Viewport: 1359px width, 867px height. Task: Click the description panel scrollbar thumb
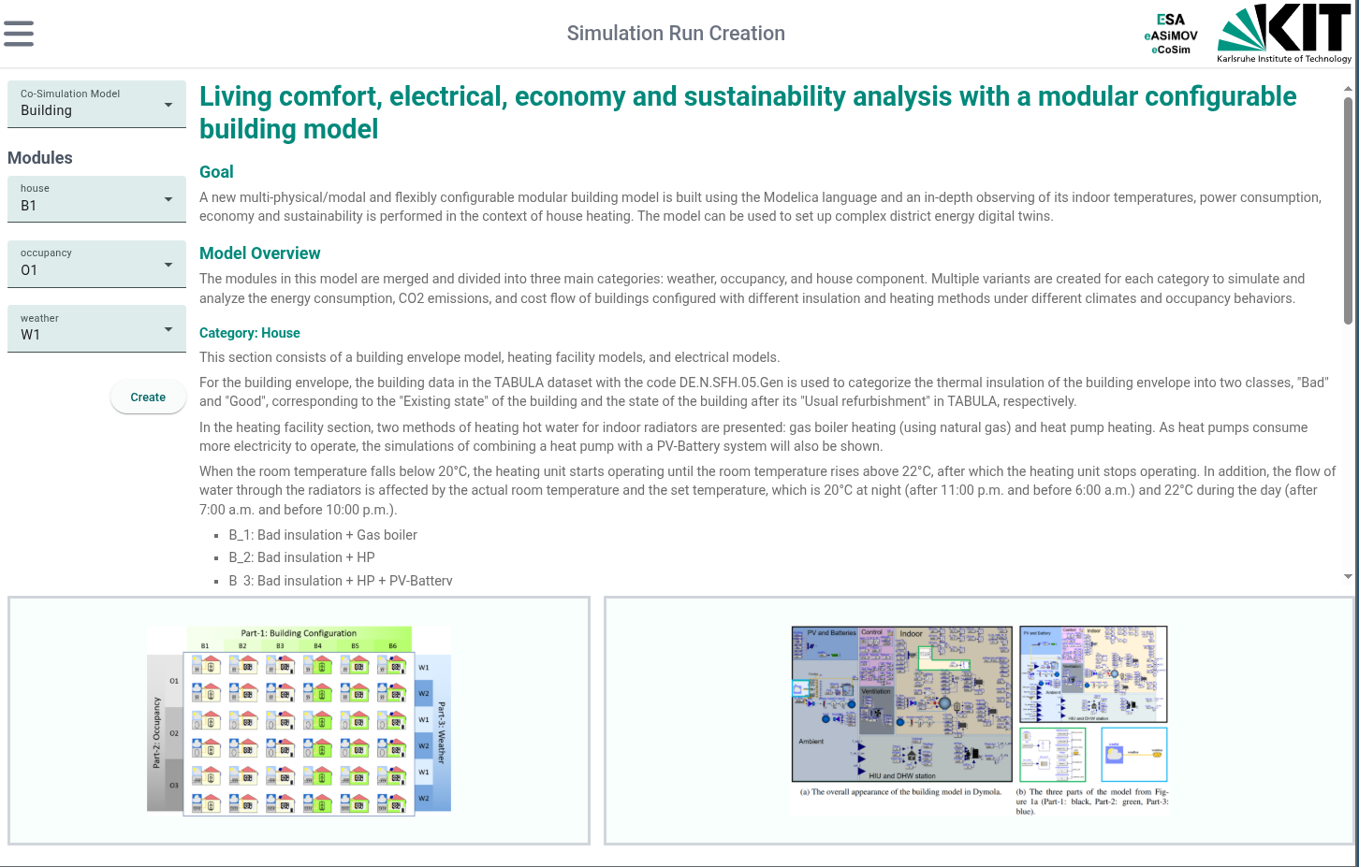(x=1348, y=211)
